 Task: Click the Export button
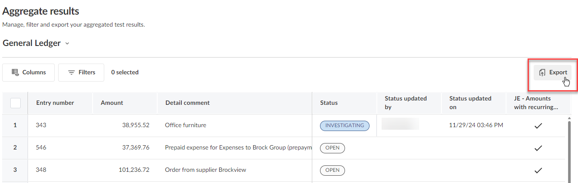point(553,72)
